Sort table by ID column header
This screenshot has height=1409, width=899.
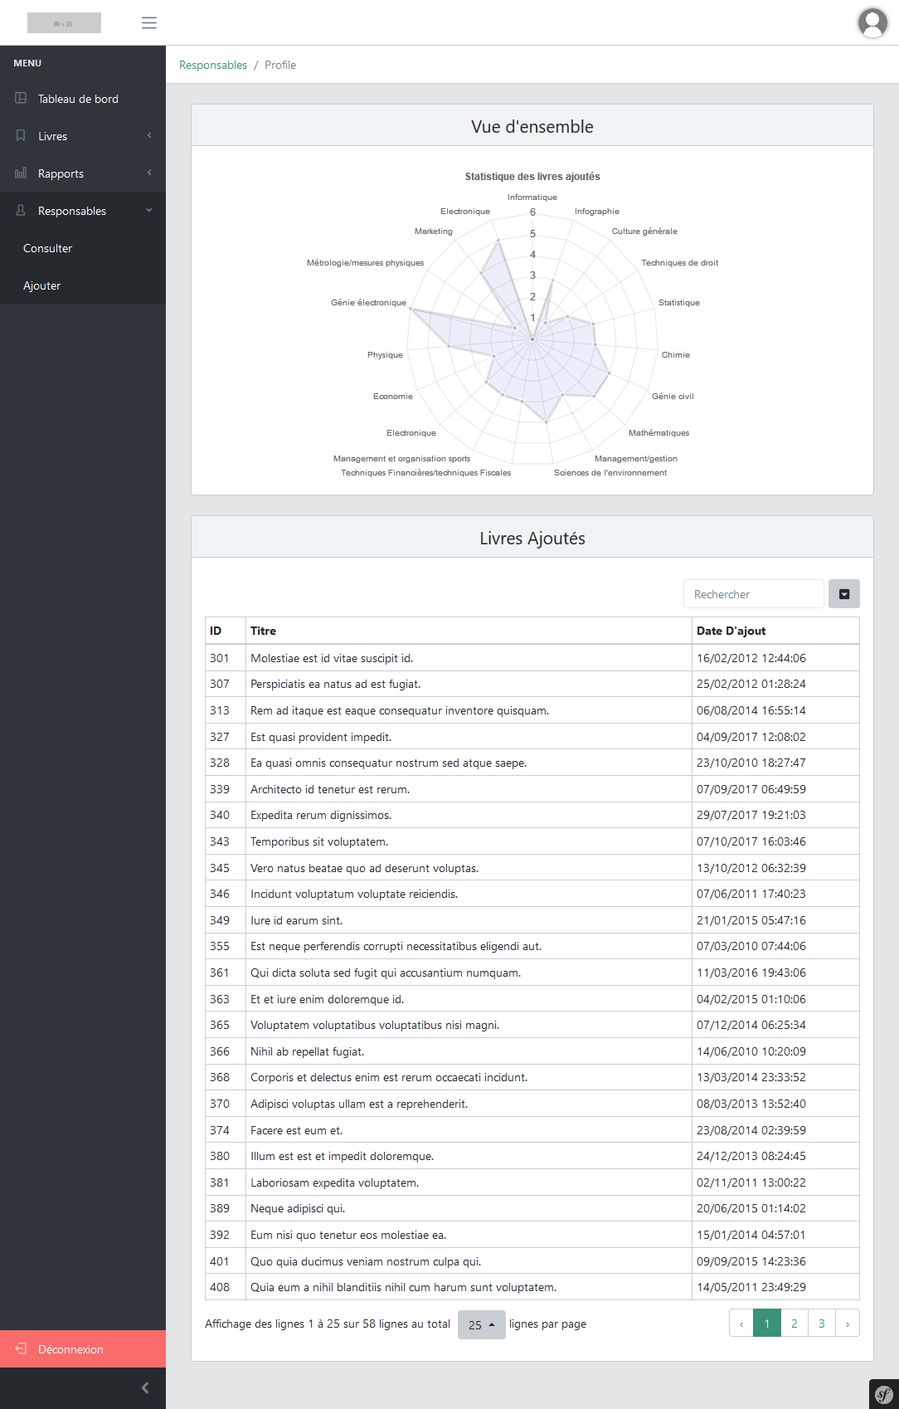(226, 631)
